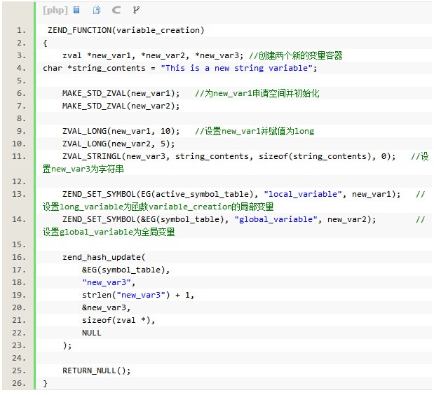Screen dimensions: 434x395
Task: Click the "global_variable" string literal
Action: [x=276, y=219]
